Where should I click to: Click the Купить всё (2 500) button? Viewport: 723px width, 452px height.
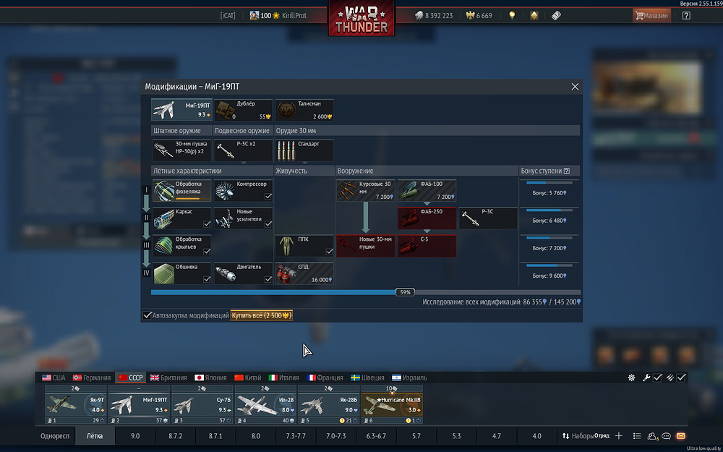(x=262, y=315)
